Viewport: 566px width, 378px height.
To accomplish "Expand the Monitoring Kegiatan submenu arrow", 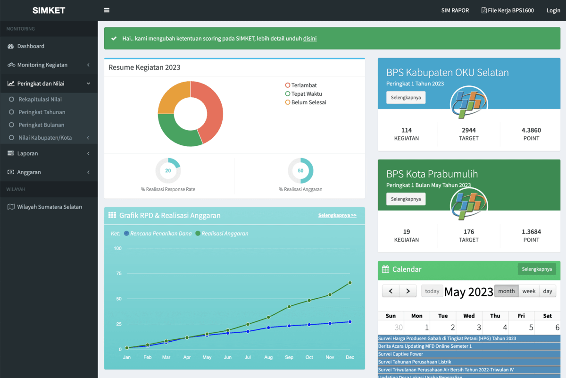I will 88,65.
